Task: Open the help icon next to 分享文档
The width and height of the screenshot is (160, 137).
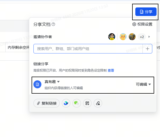Action: pyautogui.click(x=53, y=24)
